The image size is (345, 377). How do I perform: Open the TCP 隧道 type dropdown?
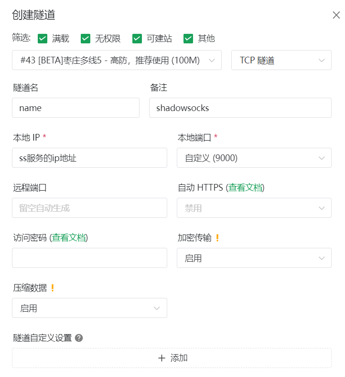[x=281, y=60]
